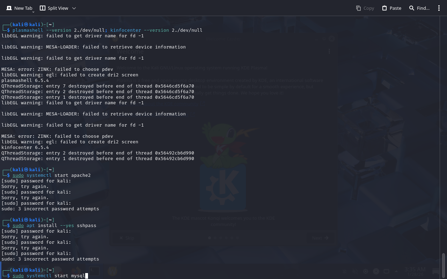Open the three-dot hamburger menu
447x279 pixels.
439,8
